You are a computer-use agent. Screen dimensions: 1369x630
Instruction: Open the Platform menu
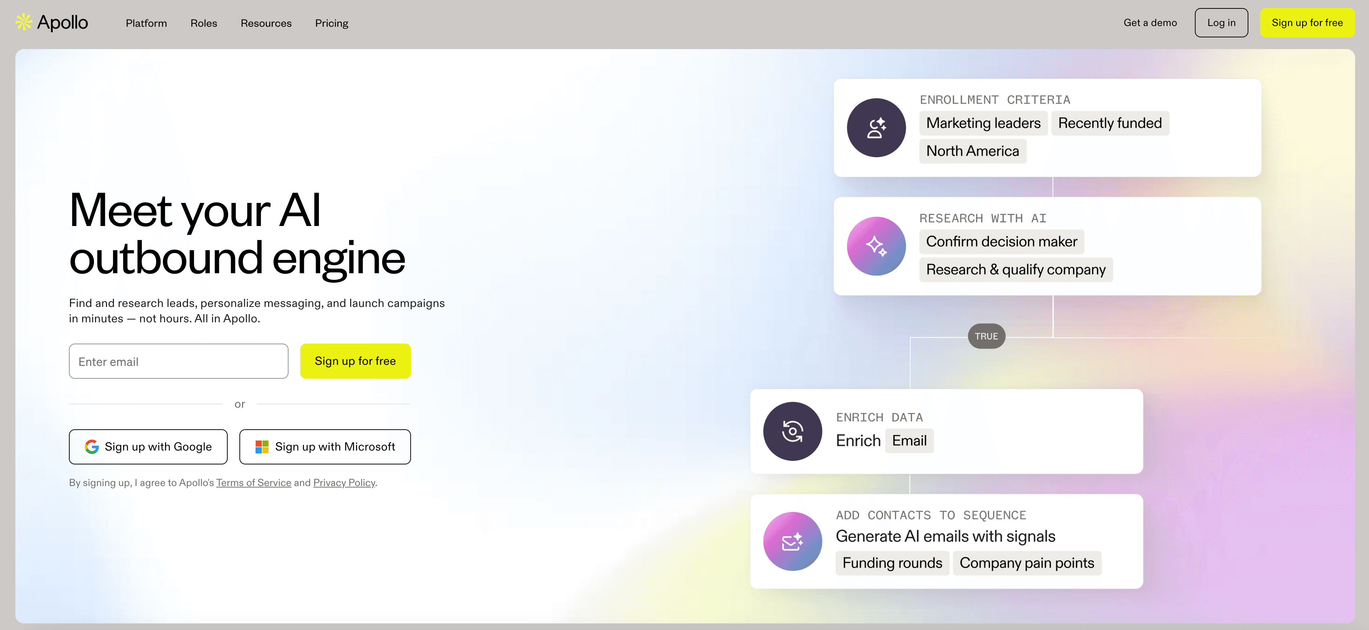pos(146,23)
